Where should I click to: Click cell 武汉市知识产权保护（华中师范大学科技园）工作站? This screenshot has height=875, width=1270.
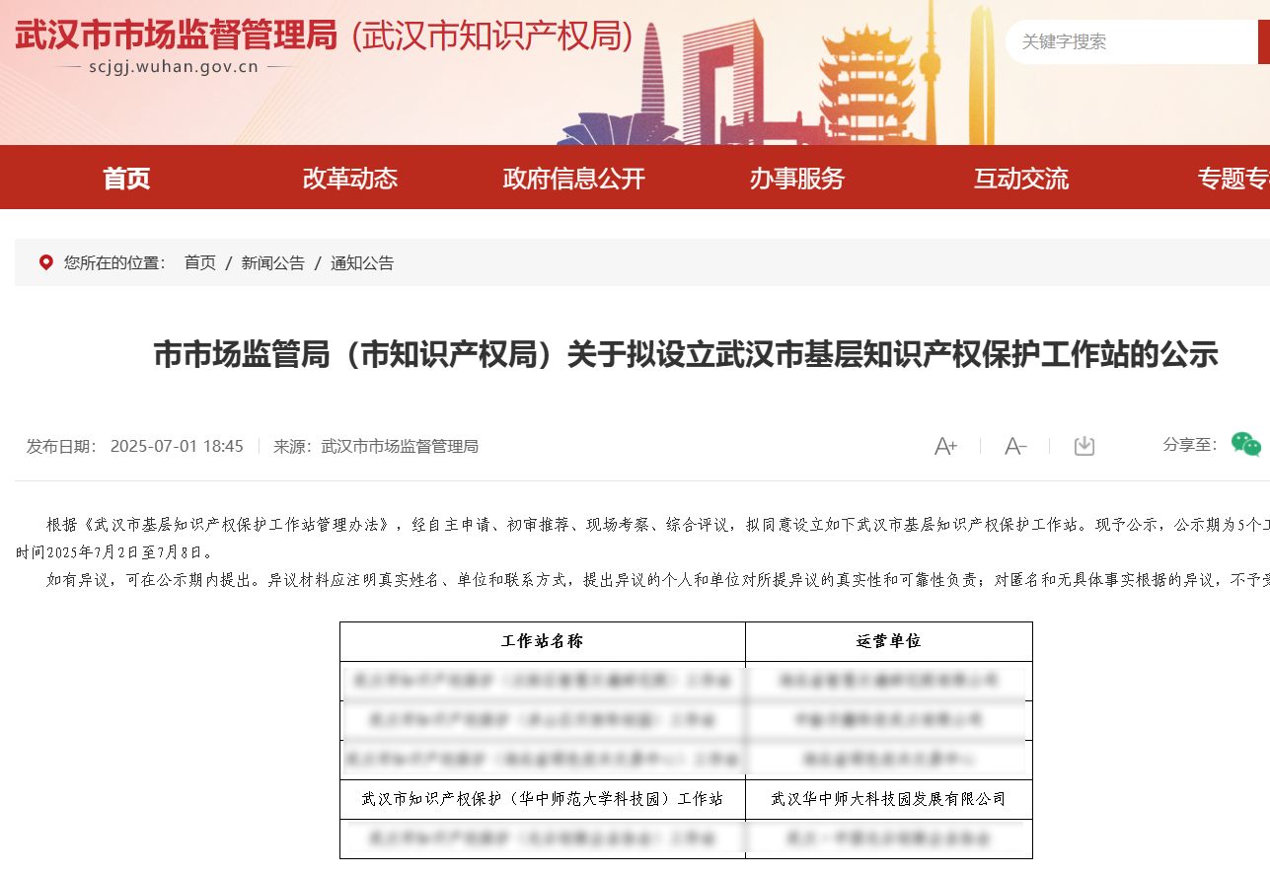[543, 799]
